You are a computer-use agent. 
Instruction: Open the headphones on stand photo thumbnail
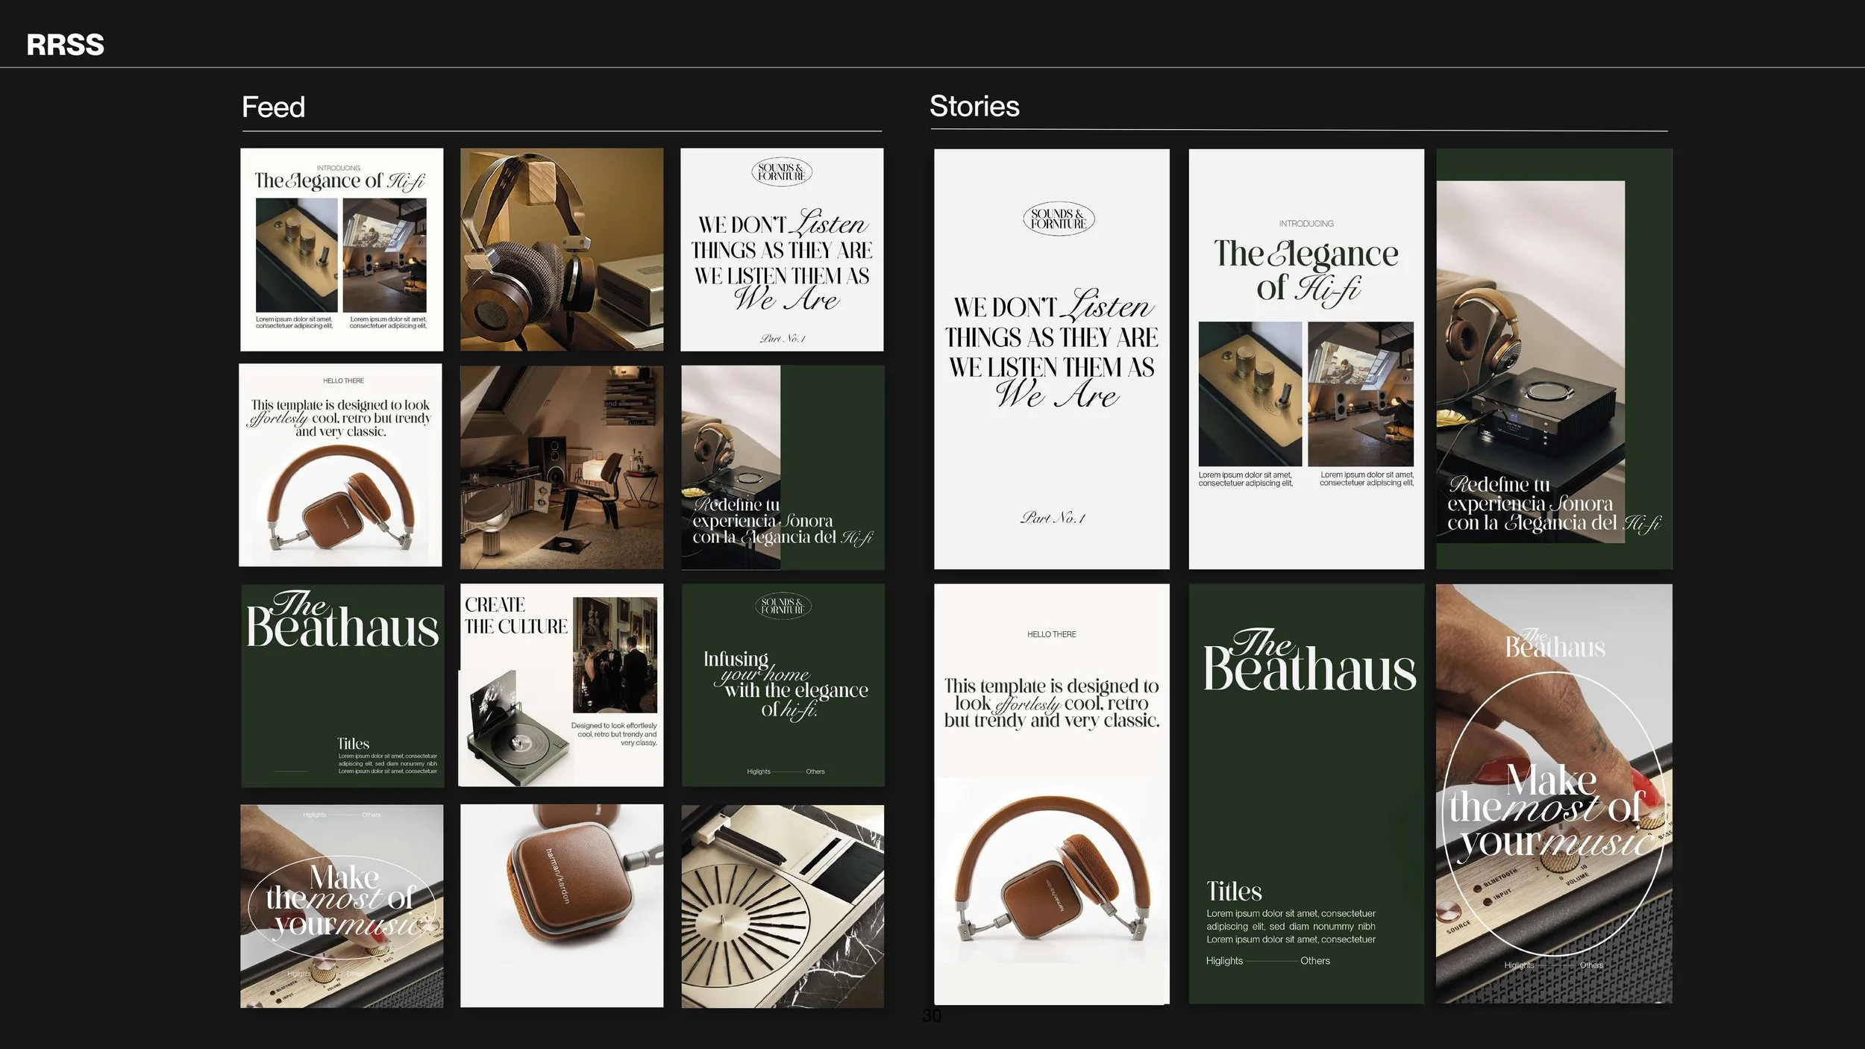[561, 249]
